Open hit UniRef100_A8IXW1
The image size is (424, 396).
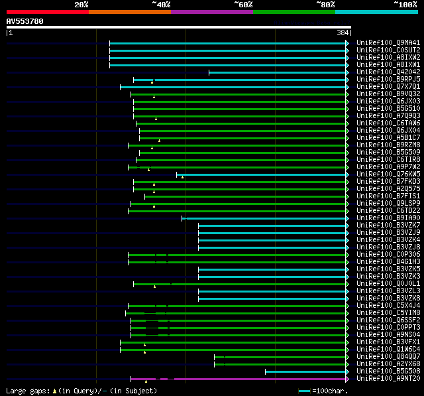coord(388,64)
